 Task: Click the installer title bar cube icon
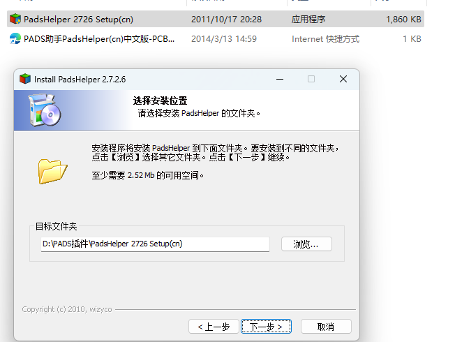[x=25, y=79]
